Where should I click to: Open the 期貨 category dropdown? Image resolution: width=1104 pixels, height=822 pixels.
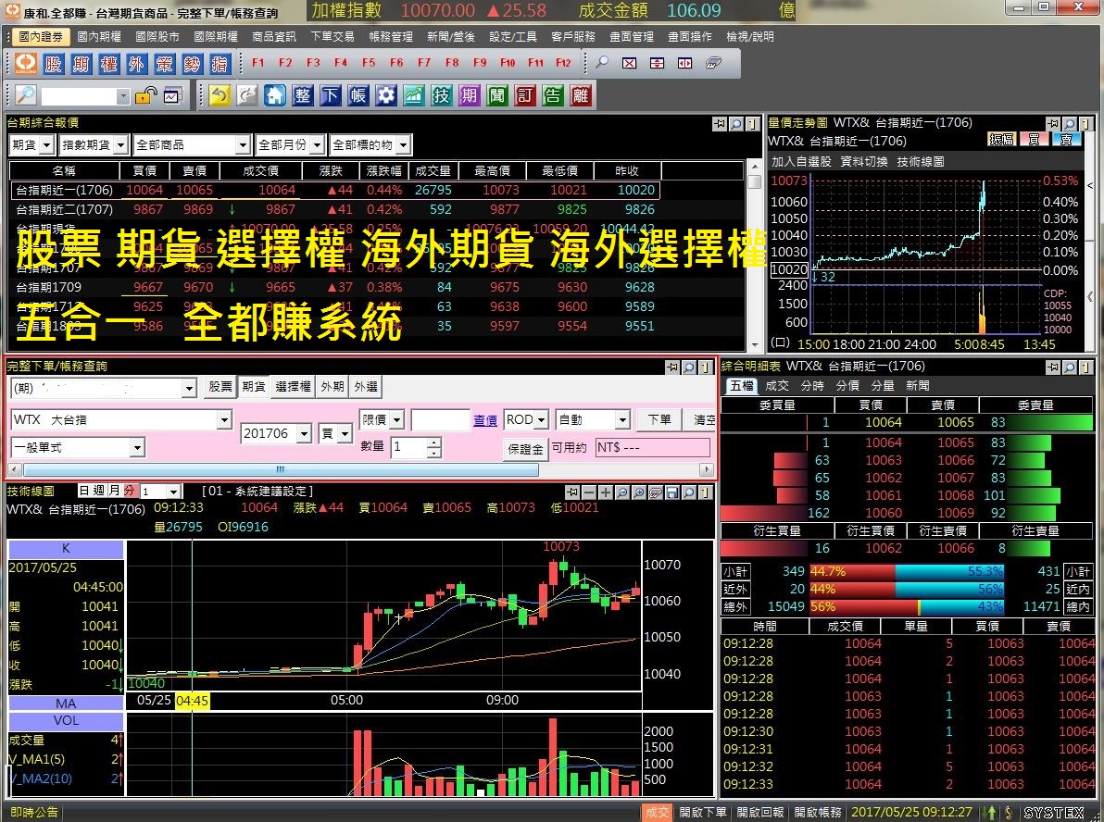tap(47, 145)
